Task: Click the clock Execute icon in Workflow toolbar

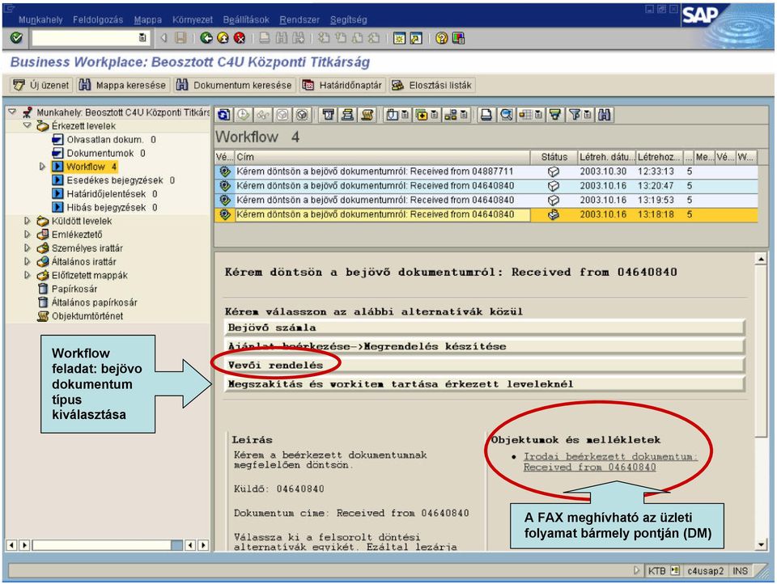Action: (x=243, y=115)
